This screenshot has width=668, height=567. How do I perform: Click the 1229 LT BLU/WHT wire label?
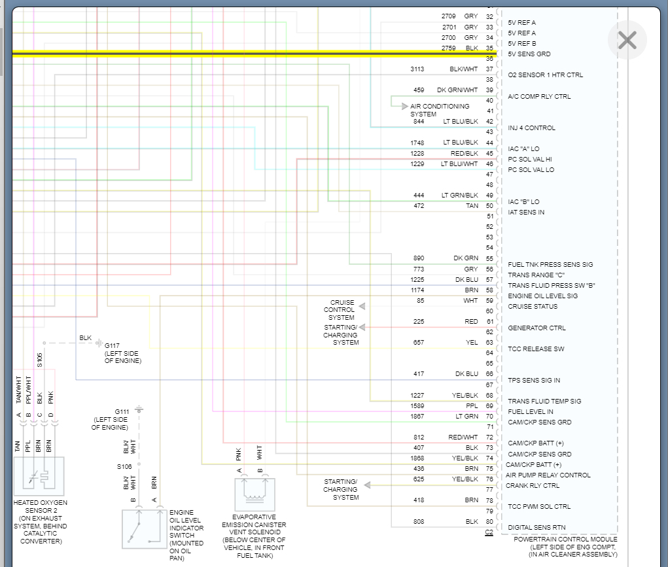[x=444, y=163]
